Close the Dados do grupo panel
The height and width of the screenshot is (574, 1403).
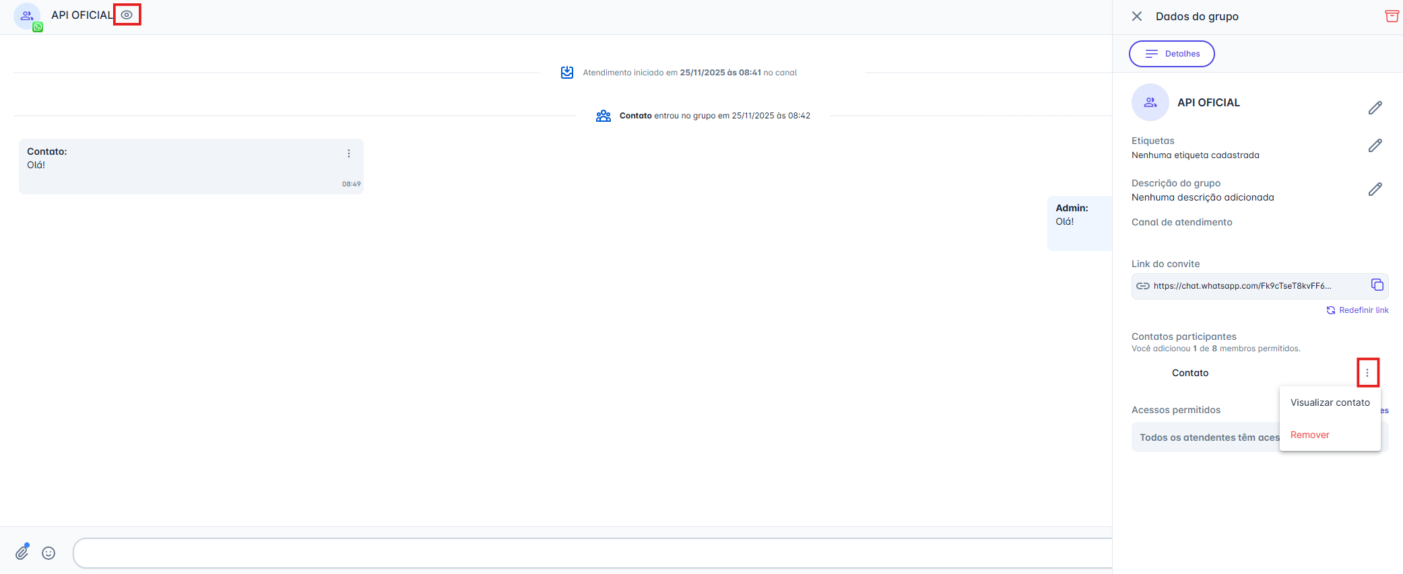click(x=1137, y=16)
